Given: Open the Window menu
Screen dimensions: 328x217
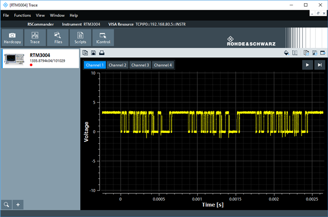Looking at the screenshot, I should click(x=57, y=15).
